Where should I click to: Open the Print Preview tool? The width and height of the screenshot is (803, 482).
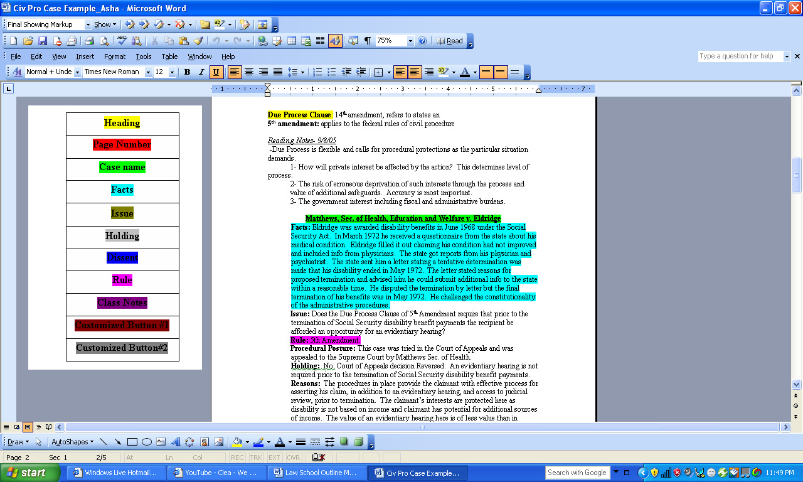tap(104, 41)
